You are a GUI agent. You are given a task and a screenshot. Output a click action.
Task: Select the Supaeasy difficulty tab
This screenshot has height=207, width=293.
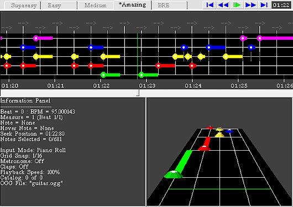(x=24, y=6)
